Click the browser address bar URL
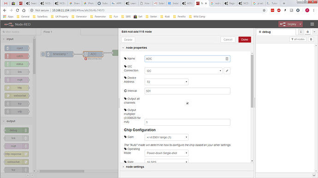Viewport: 318px width, 178px height. [78, 10]
